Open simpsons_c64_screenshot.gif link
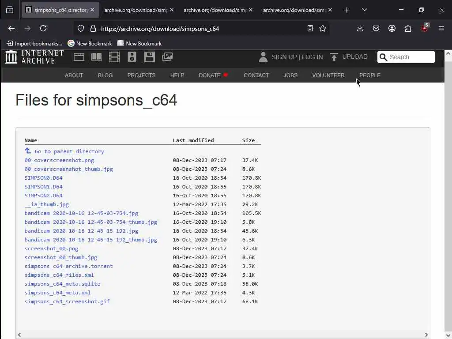 [x=67, y=301]
